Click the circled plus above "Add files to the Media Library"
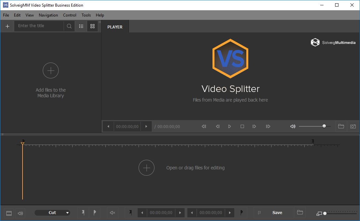This screenshot has height=221, width=360. [51, 70]
